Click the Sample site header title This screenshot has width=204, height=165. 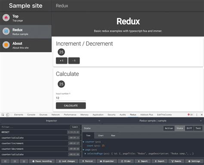pyautogui.click(x=26, y=6)
